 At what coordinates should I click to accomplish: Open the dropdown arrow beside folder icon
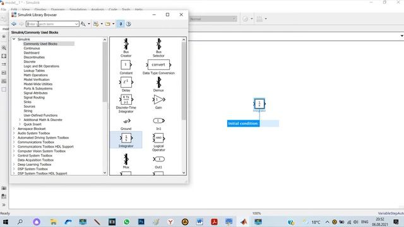(114, 24)
